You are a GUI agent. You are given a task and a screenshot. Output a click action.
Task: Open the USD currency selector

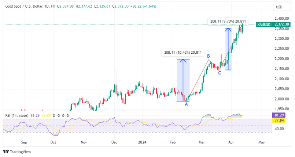[x=282, y=7]
